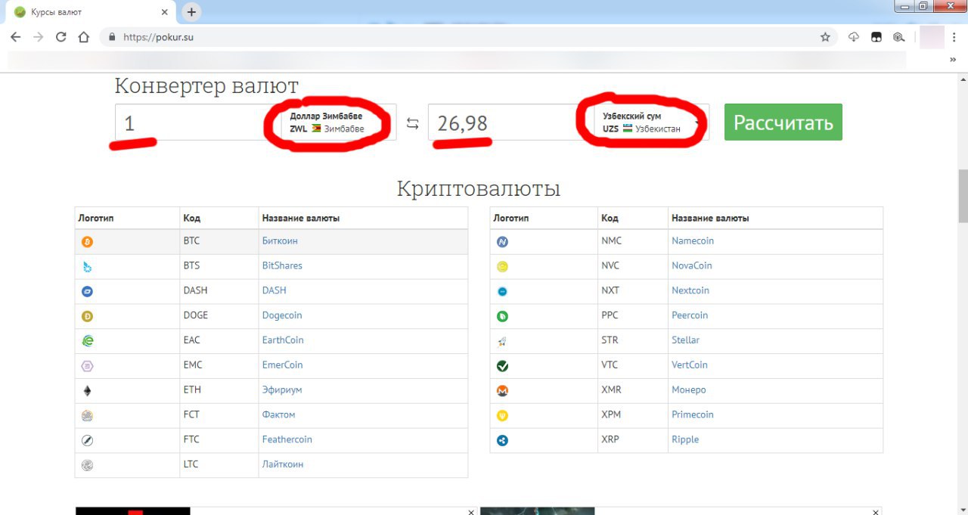Click the Ethereum logo icon
The height and width of the screenshot is (515, 968).
[87, 391]
